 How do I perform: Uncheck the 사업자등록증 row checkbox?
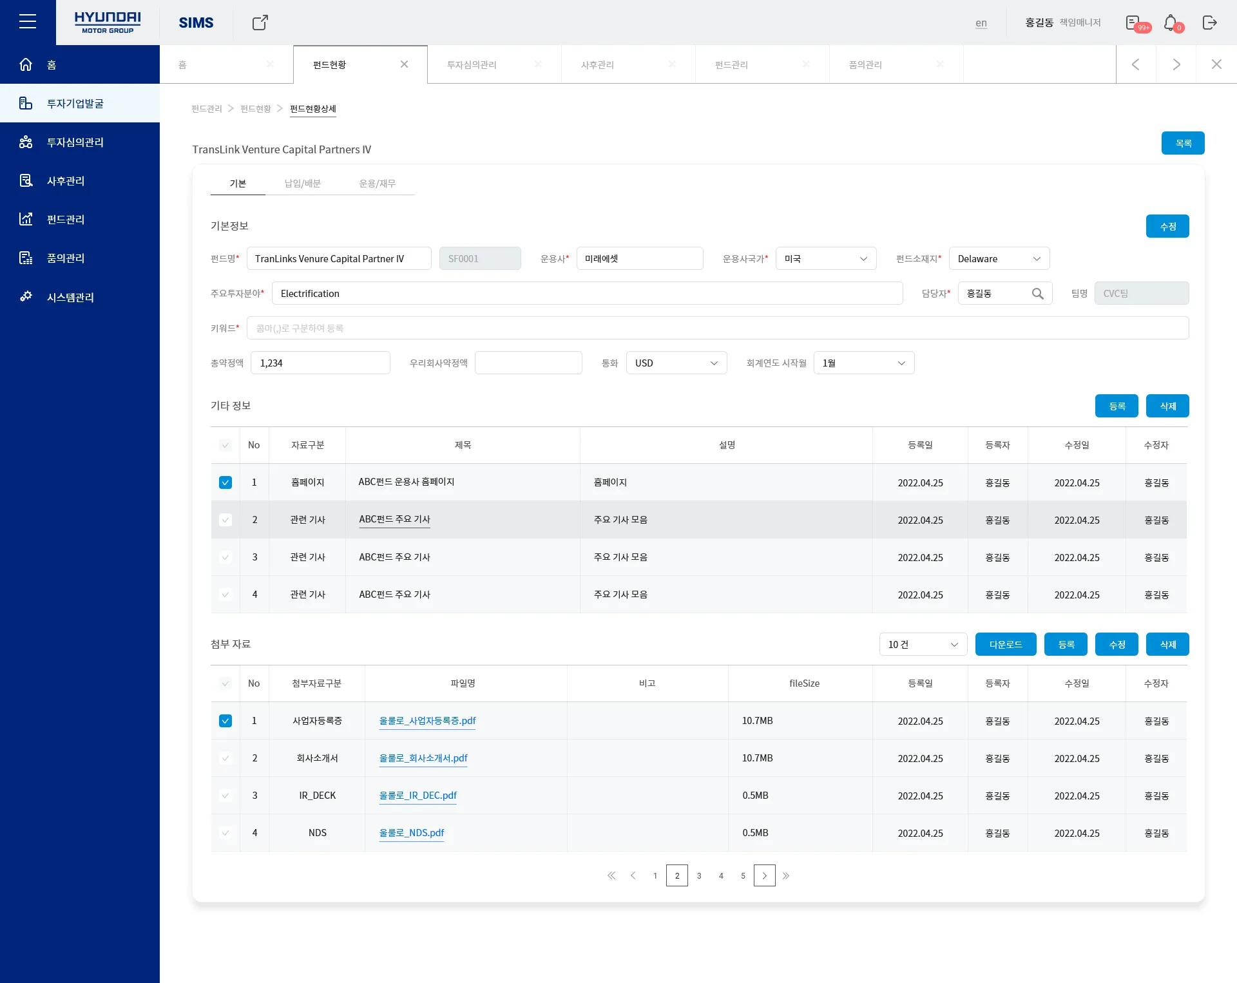(x=225, y=721)
